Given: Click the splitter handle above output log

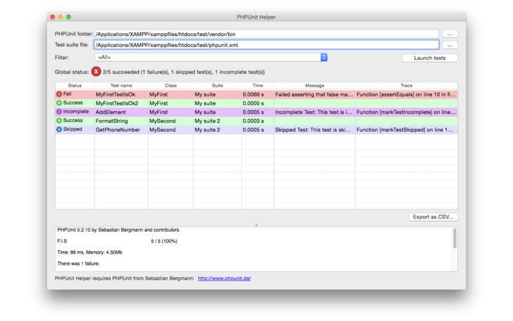Looking at the screenshot, I should [256, 225].
